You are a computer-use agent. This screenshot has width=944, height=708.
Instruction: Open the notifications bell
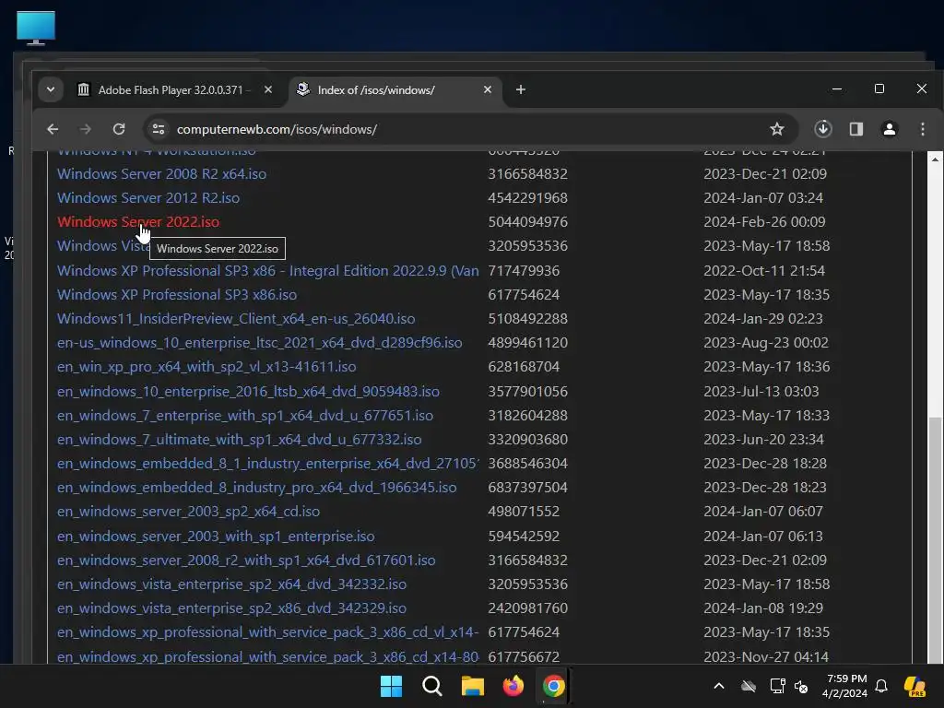pos(881,686)
